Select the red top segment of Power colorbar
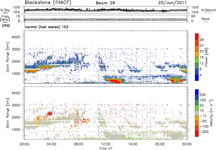The width and height of the screenshot is (216, 150). [197, 36]
